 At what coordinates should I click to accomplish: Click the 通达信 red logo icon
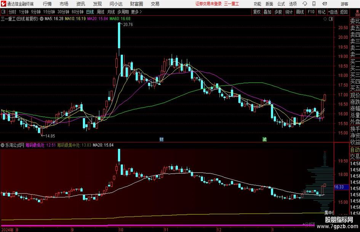(x=3, y=4)
